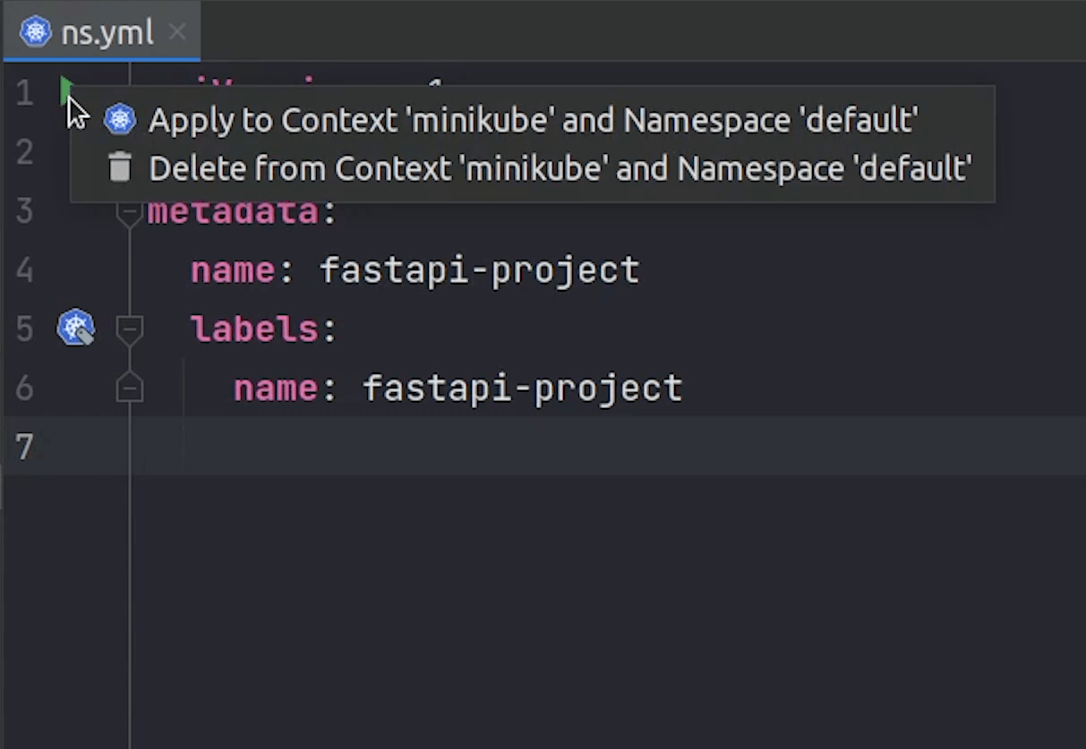Switch to the ns.yml tab
This screenshot has width=1086, height=749.
click(107, 33)
